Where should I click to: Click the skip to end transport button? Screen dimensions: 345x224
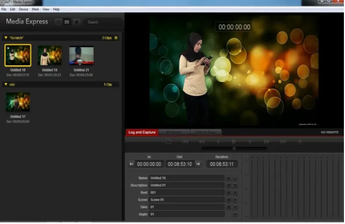tap(284, 142)
